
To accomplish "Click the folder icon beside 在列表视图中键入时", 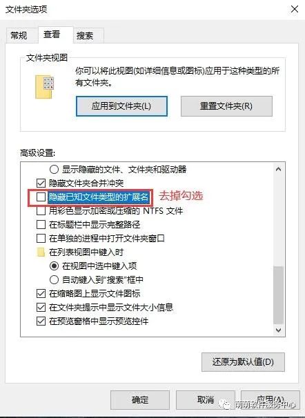I will 41,252.
